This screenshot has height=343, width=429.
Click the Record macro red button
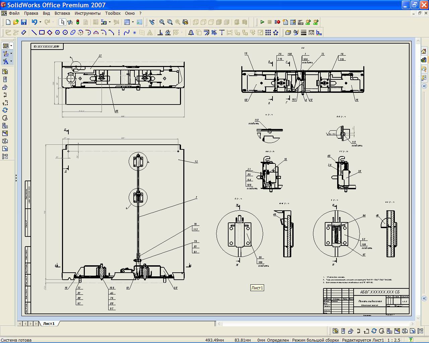[x=278, y=22]
